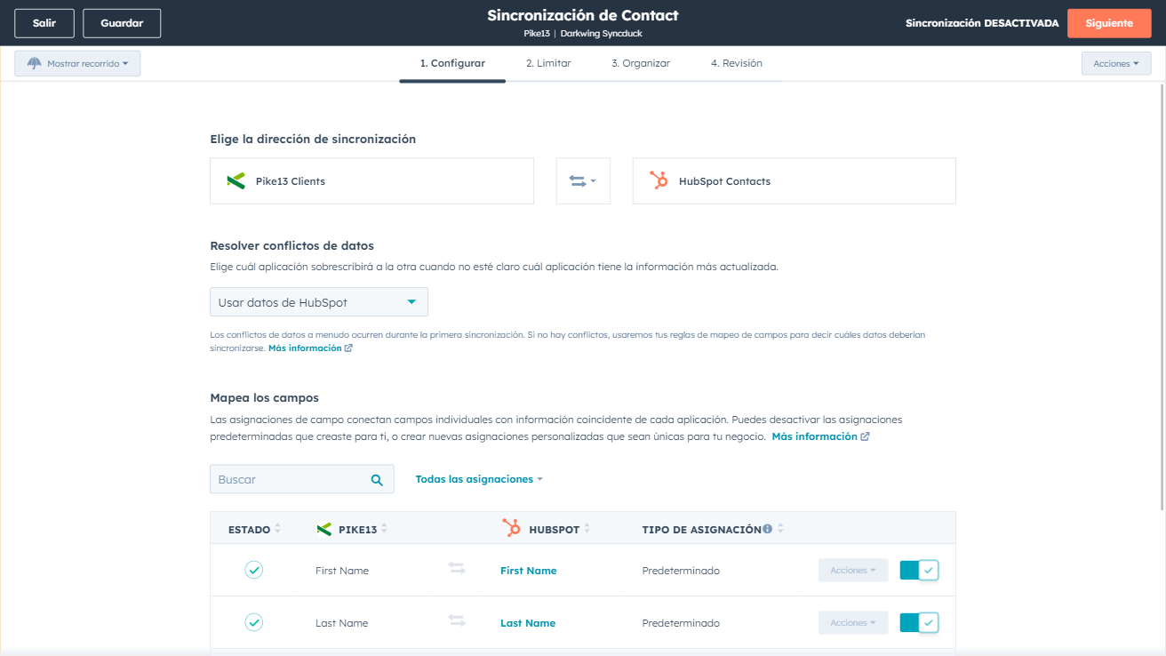Click the HubSpot sprocket icon in Contacts card
This screenshot has width=1166, height=656.
pyautogui.click(x=660, y=180)
